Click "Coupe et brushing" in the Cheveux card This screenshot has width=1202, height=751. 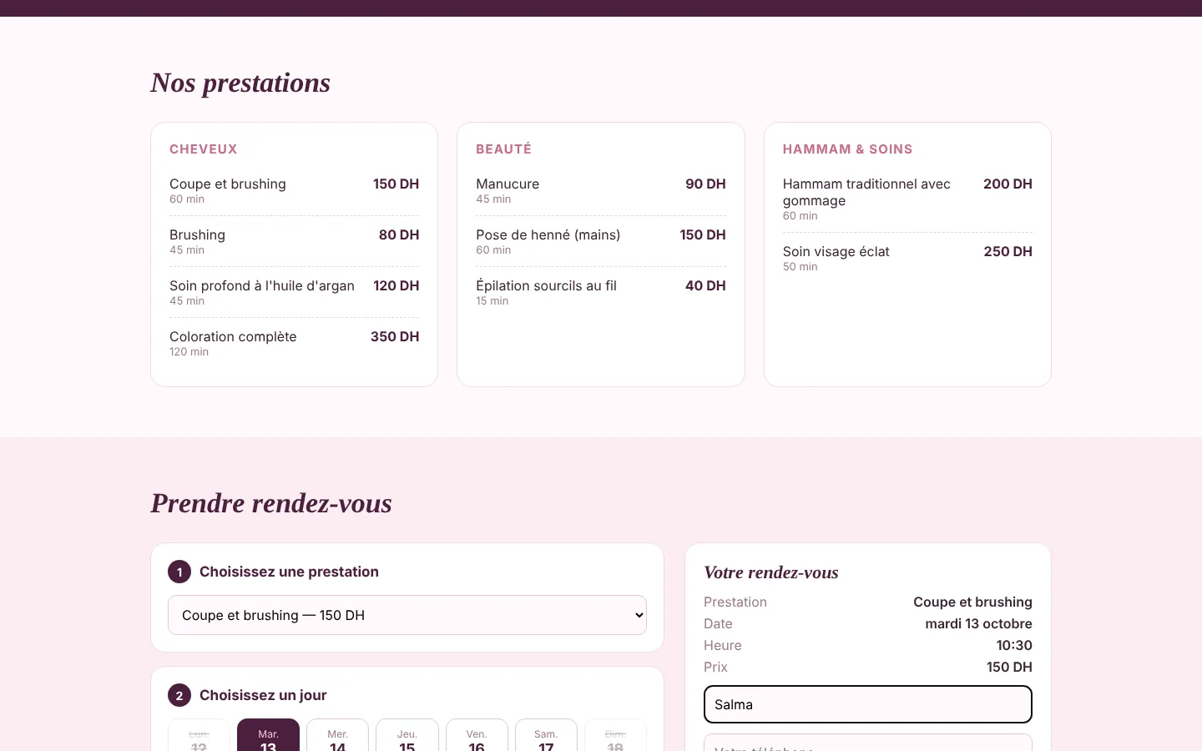coord(228,184)
